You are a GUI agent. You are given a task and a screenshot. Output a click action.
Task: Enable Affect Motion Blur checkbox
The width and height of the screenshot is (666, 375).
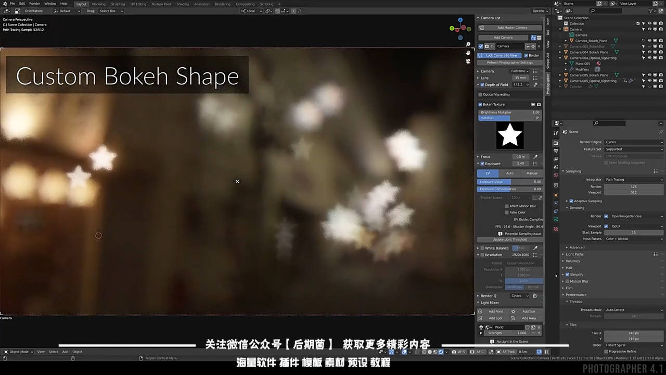[507, 206]
